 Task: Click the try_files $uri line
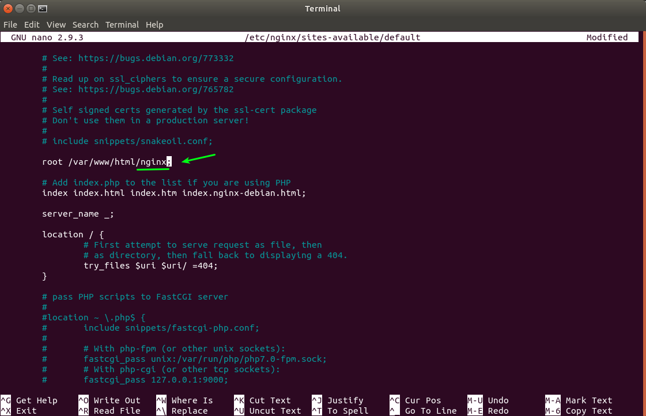point(151,266)
